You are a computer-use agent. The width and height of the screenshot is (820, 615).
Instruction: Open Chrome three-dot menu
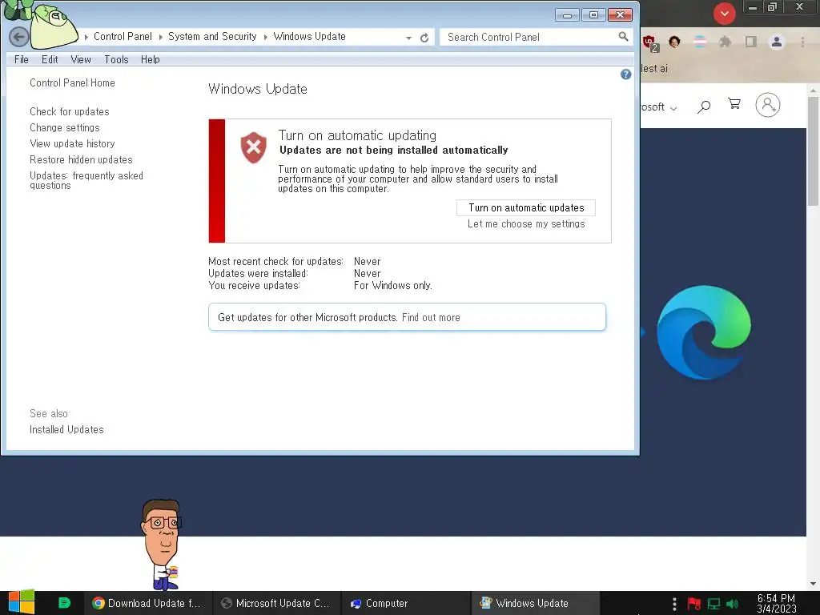[802, 42]
